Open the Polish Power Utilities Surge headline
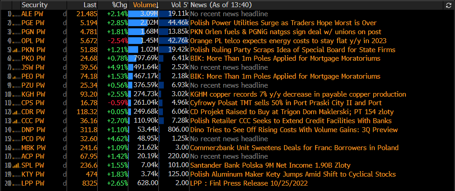The width and height of the screenshot is (455, 191). coord(283,23)
